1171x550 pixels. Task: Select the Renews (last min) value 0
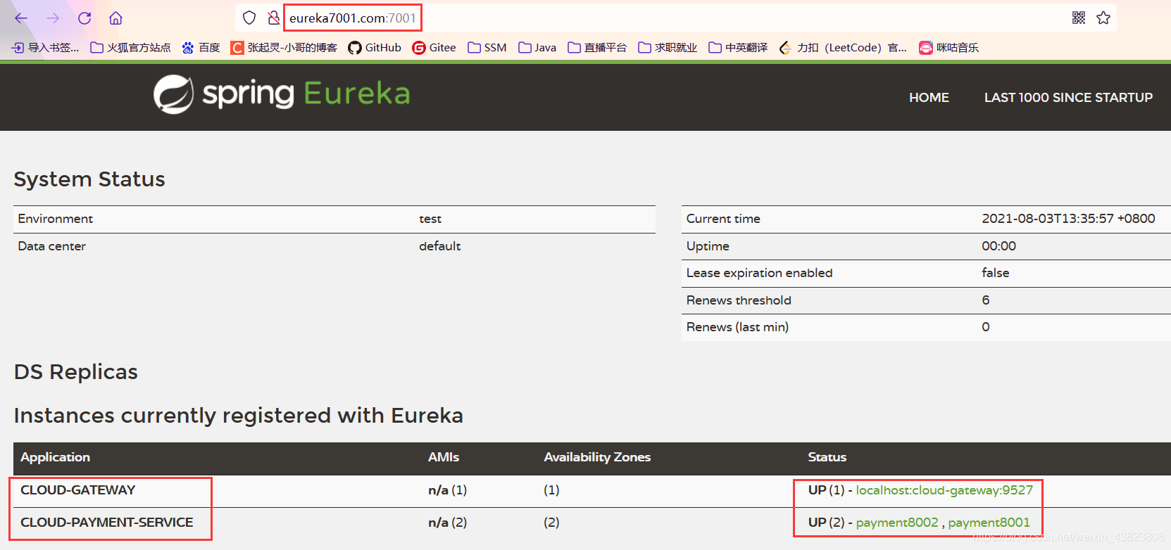pos(986,327)
